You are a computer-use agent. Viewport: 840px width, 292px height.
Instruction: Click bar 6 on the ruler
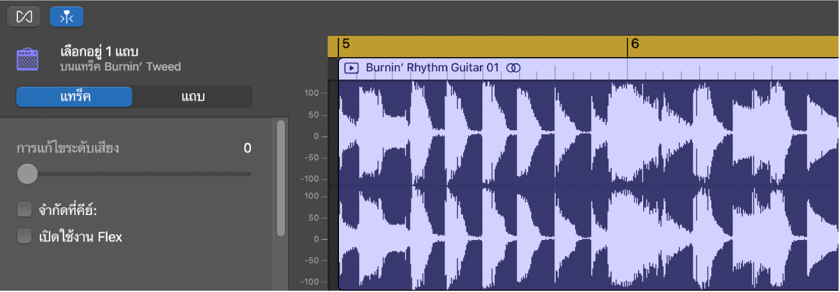pyautogui.click(x=635, y=45)
